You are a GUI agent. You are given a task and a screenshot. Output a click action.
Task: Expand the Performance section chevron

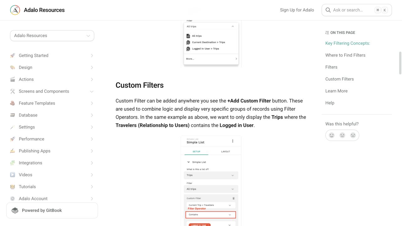(92, 139)
